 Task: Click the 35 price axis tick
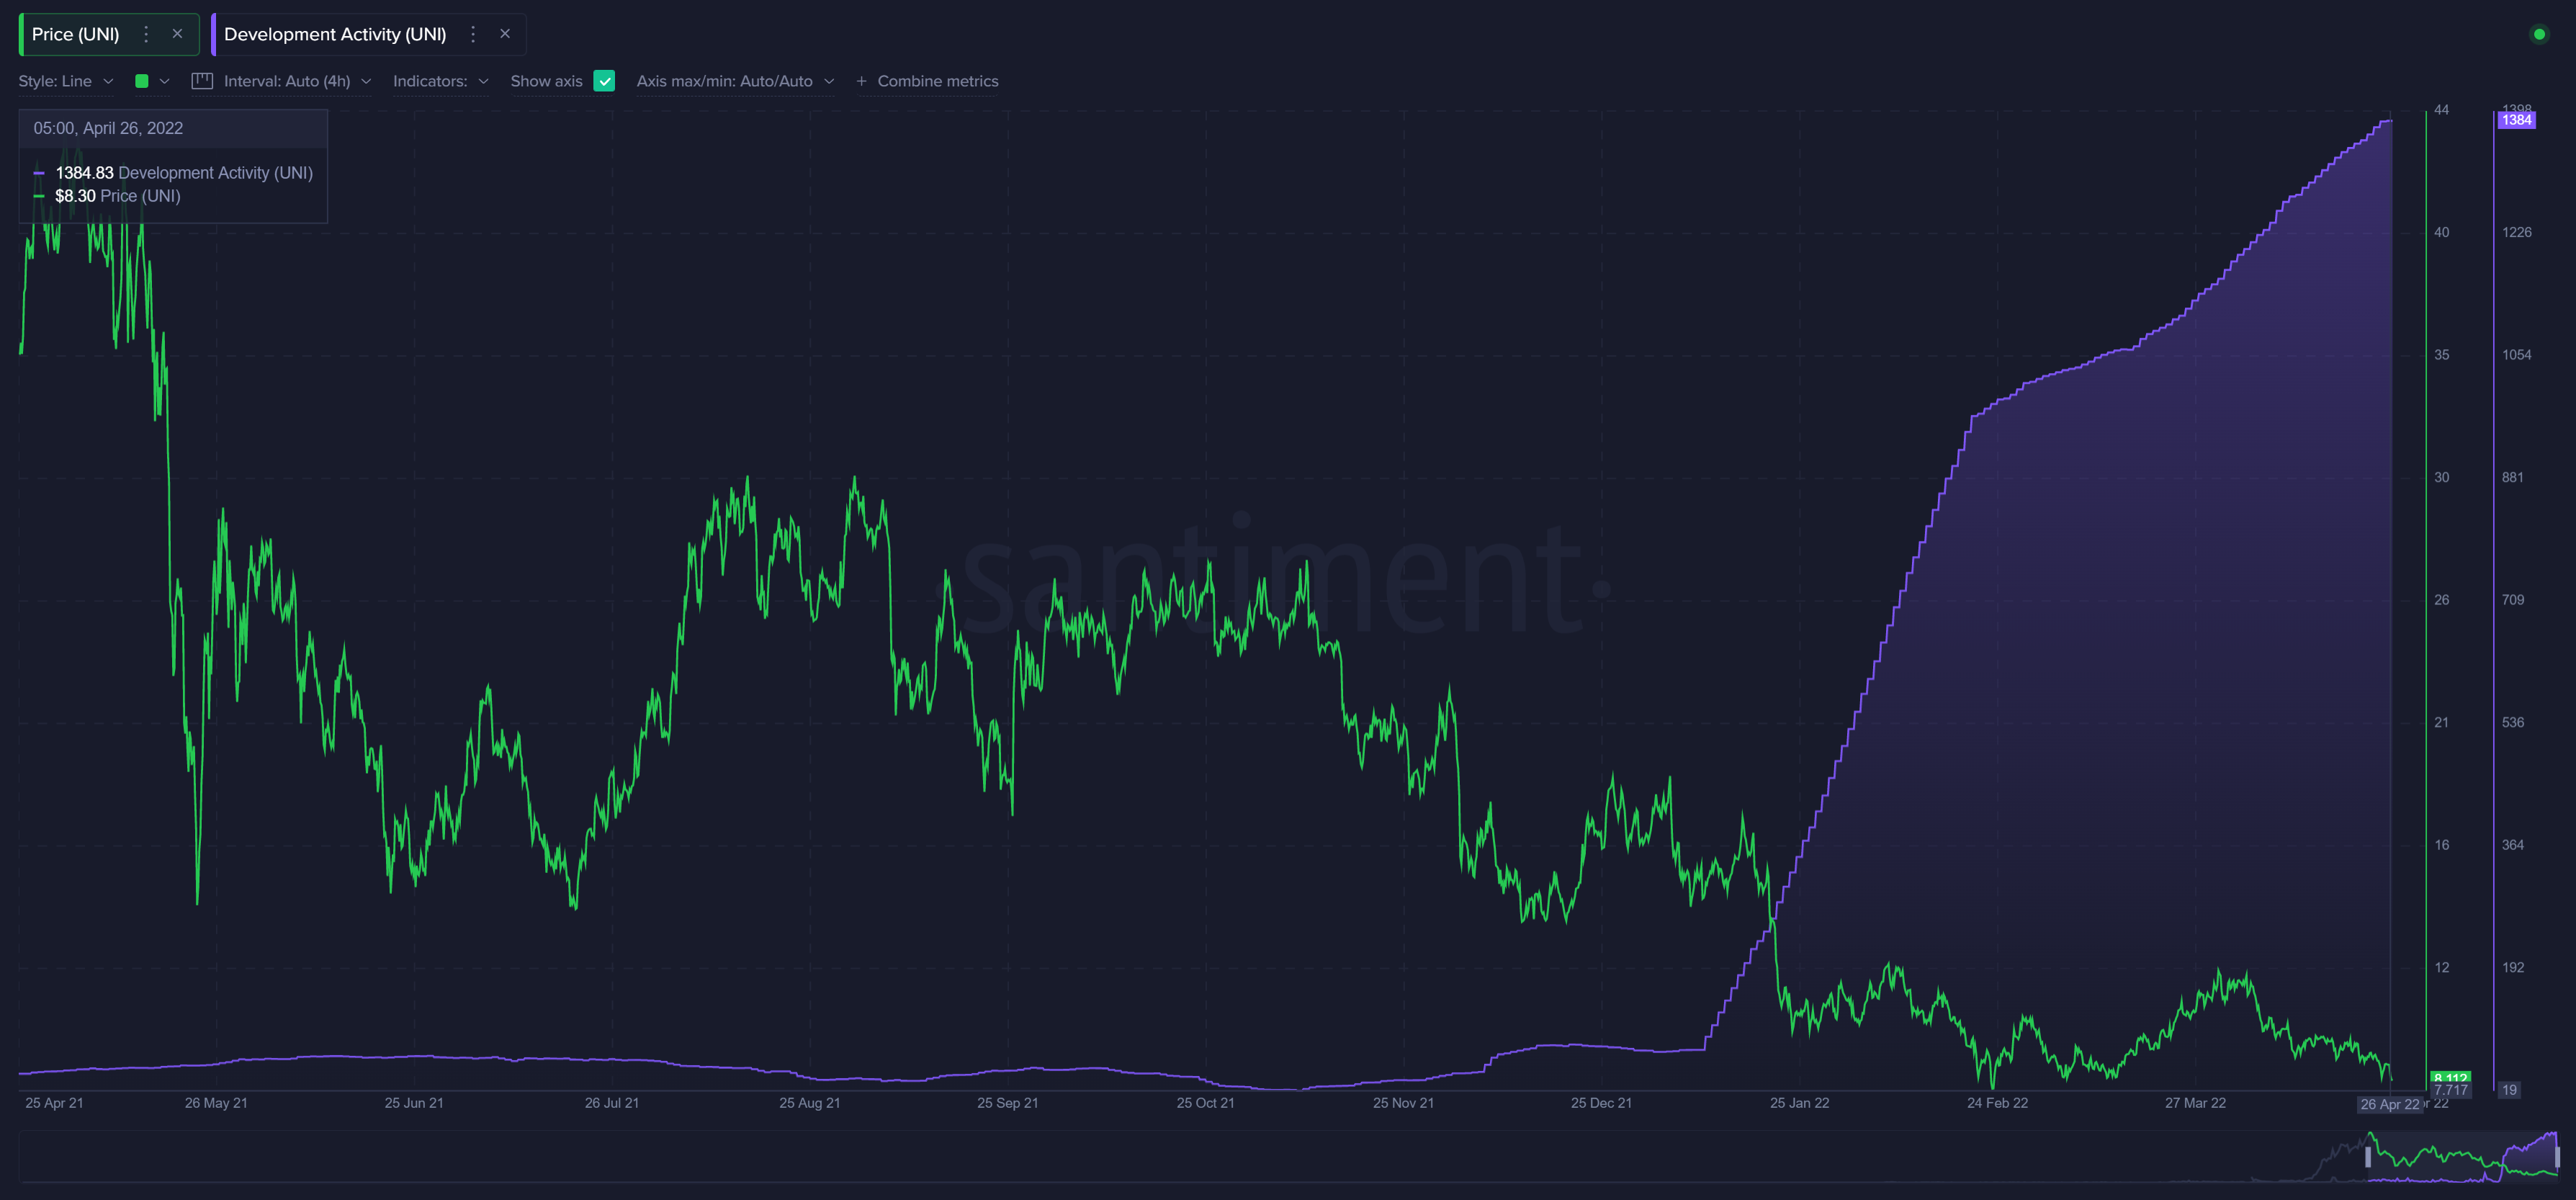(2441, 355)
